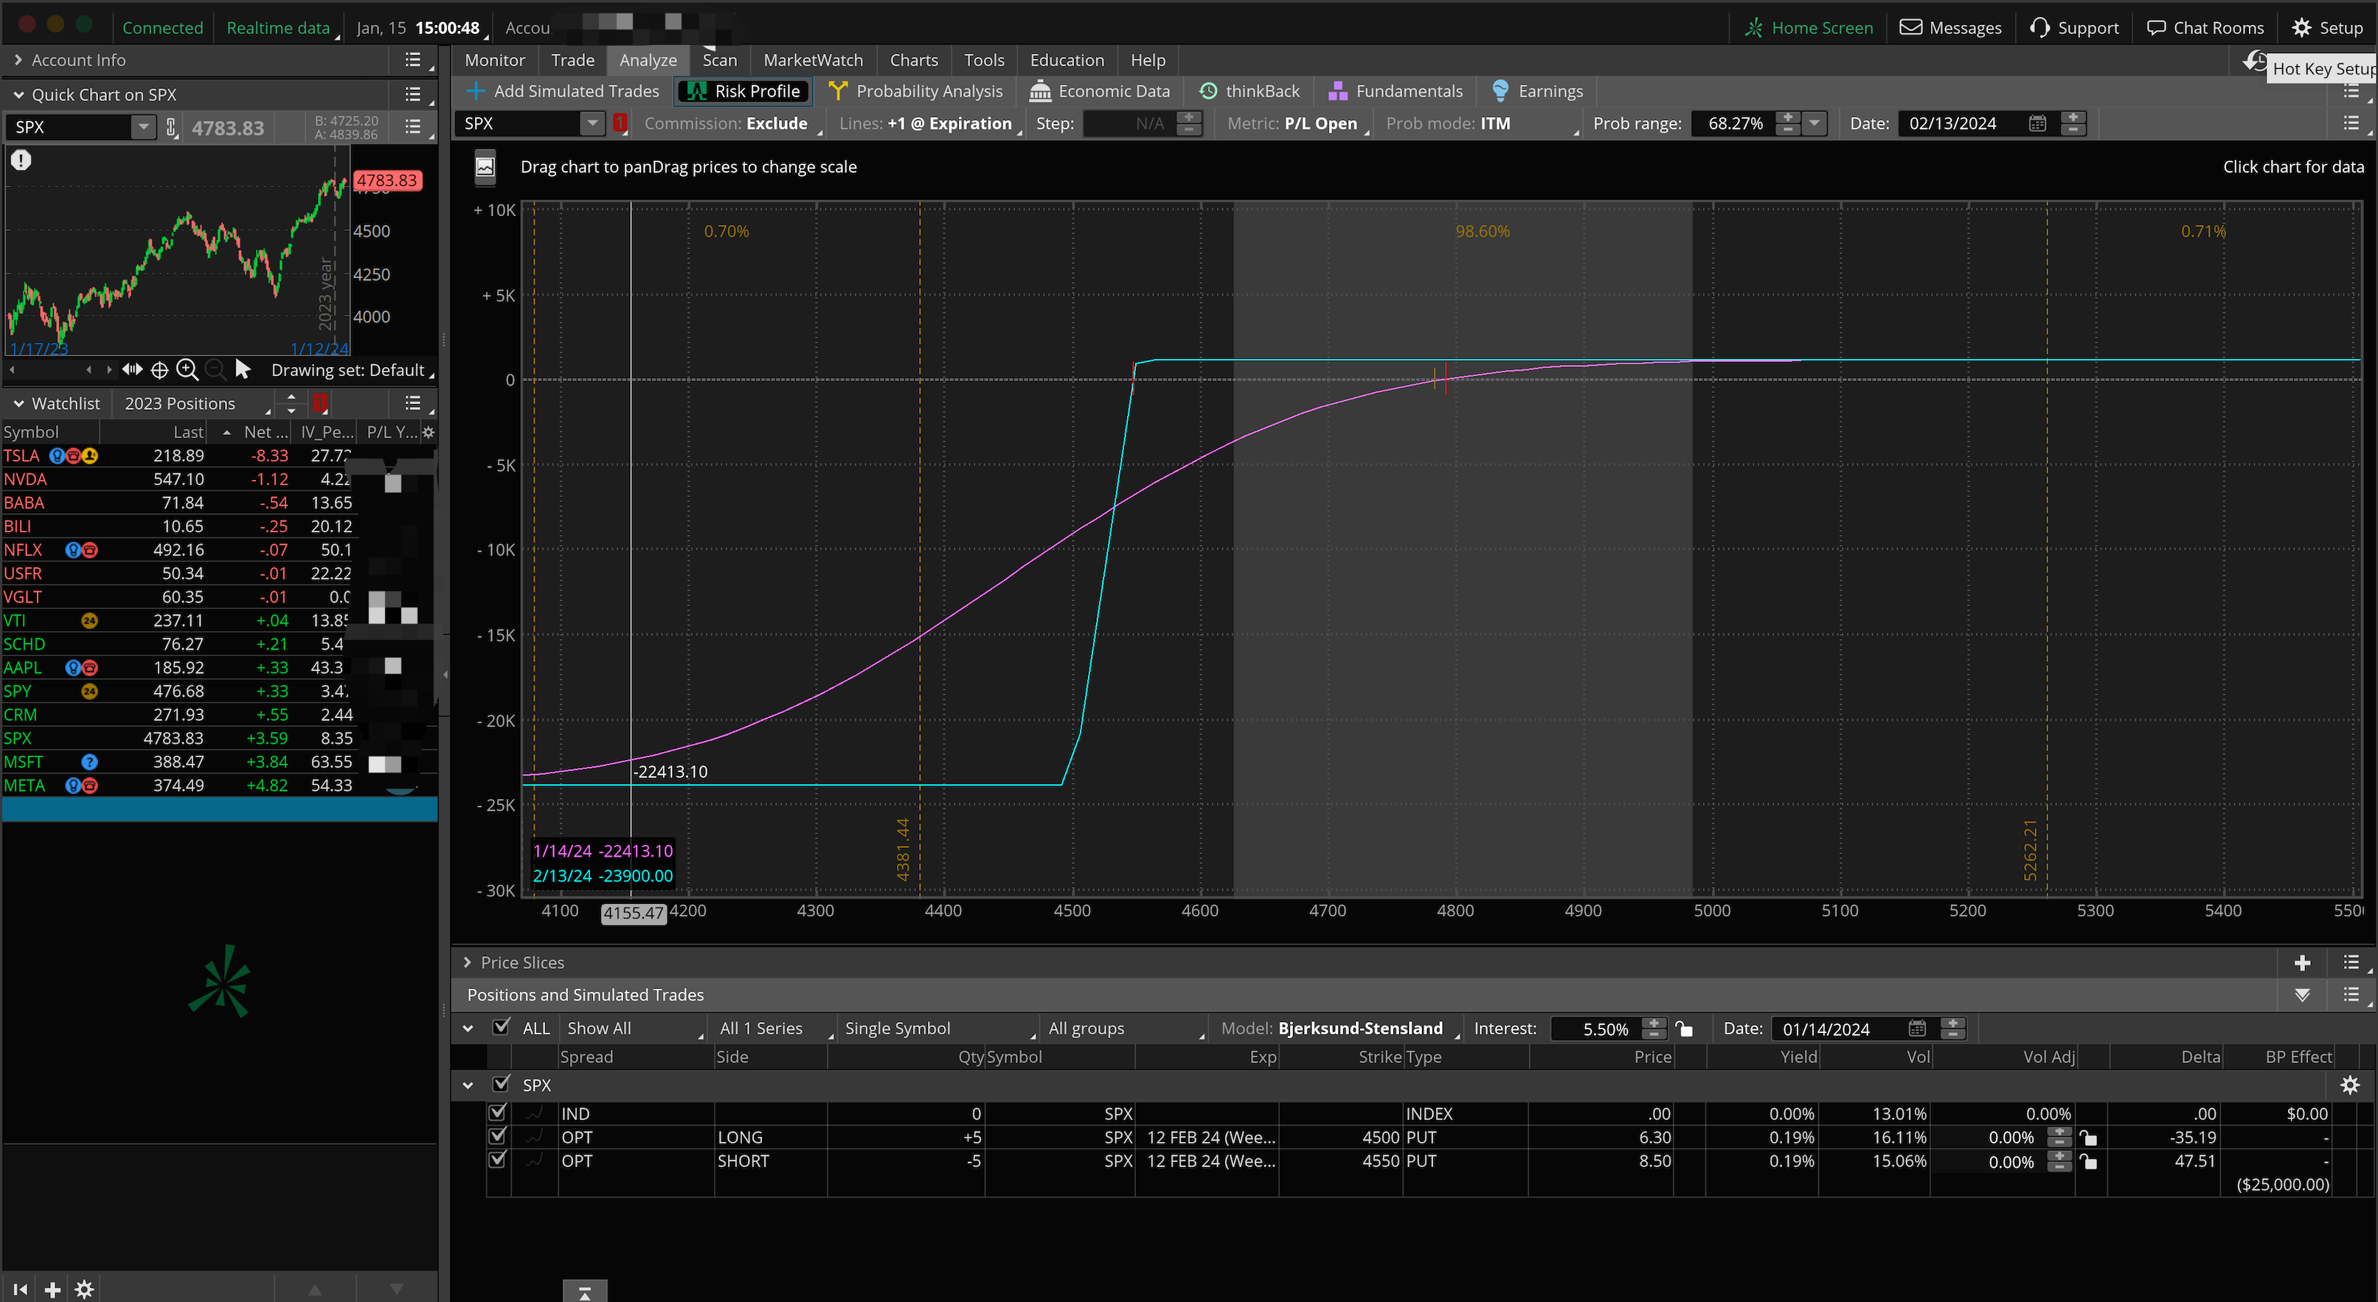Toggle the SPX group checkbox
Viewport: 2378px width, 1302px height.
coord(502,1083)
